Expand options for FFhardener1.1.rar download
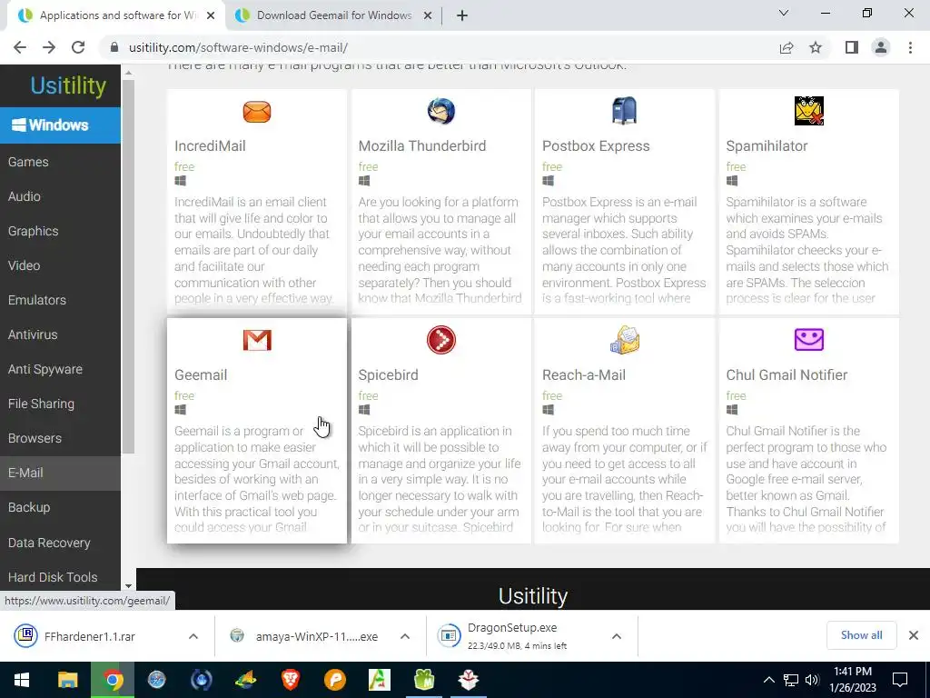Viewport: 930px width, 698px height. pyautogui.click(x=193, y=636)
